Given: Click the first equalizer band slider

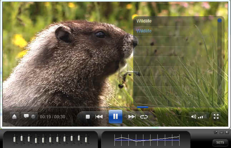Looking at the screenshot, I should point(15,139).
